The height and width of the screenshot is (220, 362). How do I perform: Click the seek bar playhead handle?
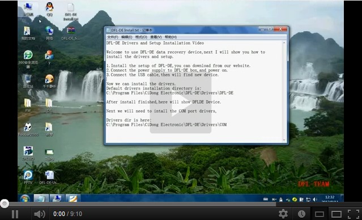pyautogui.click(x=4, y=204)
